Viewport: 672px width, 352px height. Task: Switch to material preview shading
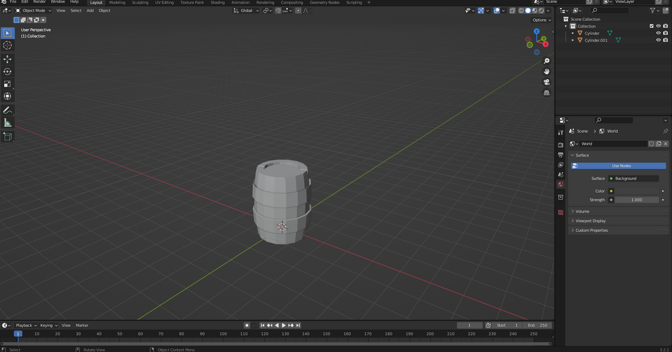click(535, 11)
